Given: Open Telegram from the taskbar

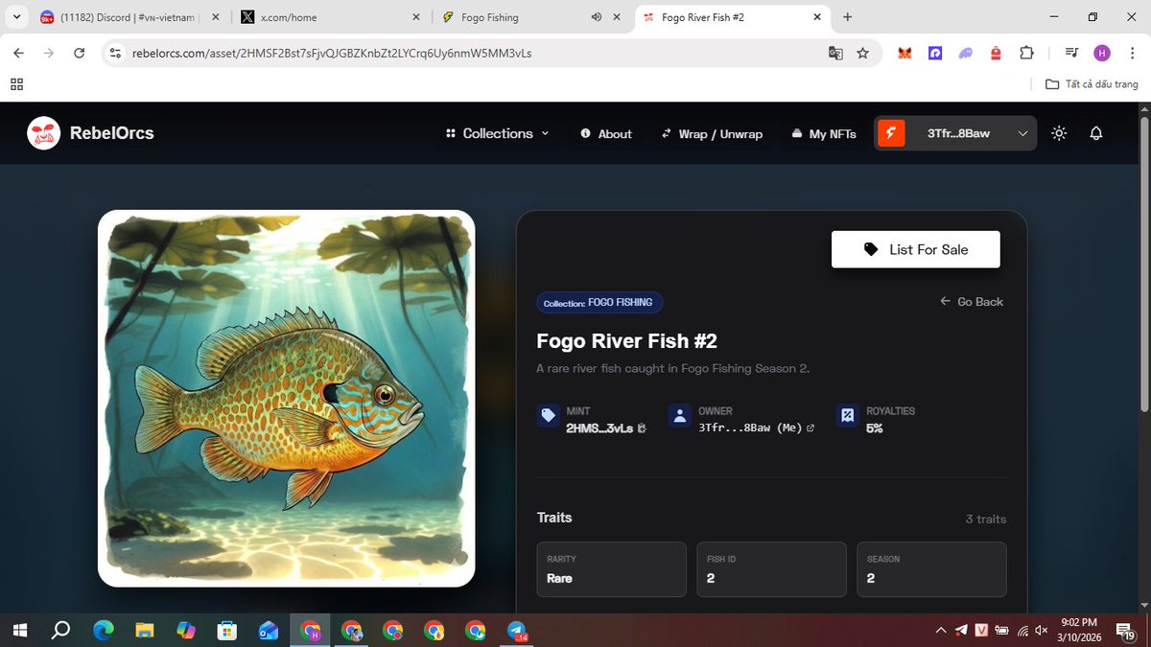Looking at the screenshot, I should tap(518, 630).
